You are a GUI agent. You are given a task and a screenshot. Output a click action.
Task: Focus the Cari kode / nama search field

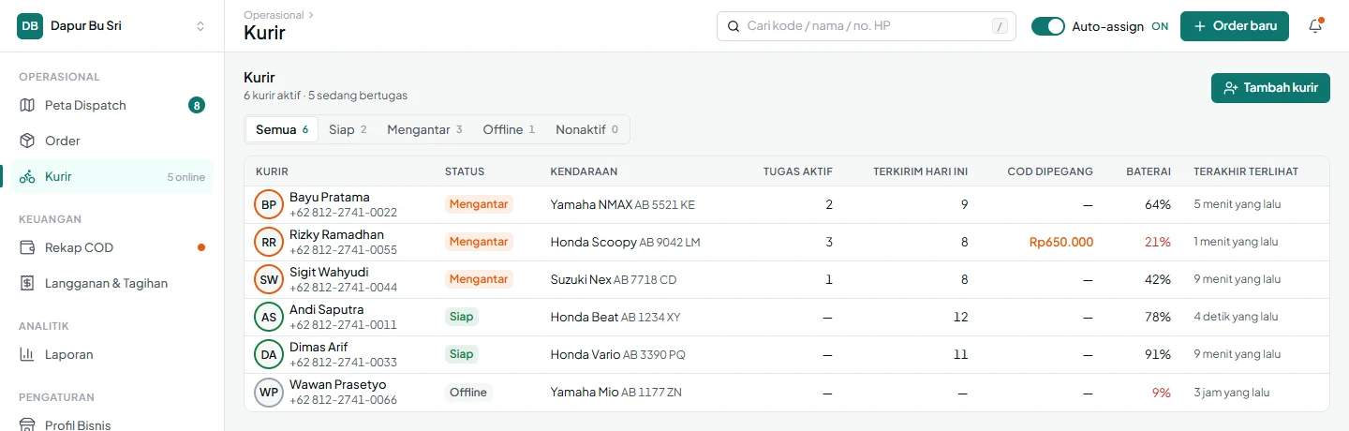(x=867, y=26)
